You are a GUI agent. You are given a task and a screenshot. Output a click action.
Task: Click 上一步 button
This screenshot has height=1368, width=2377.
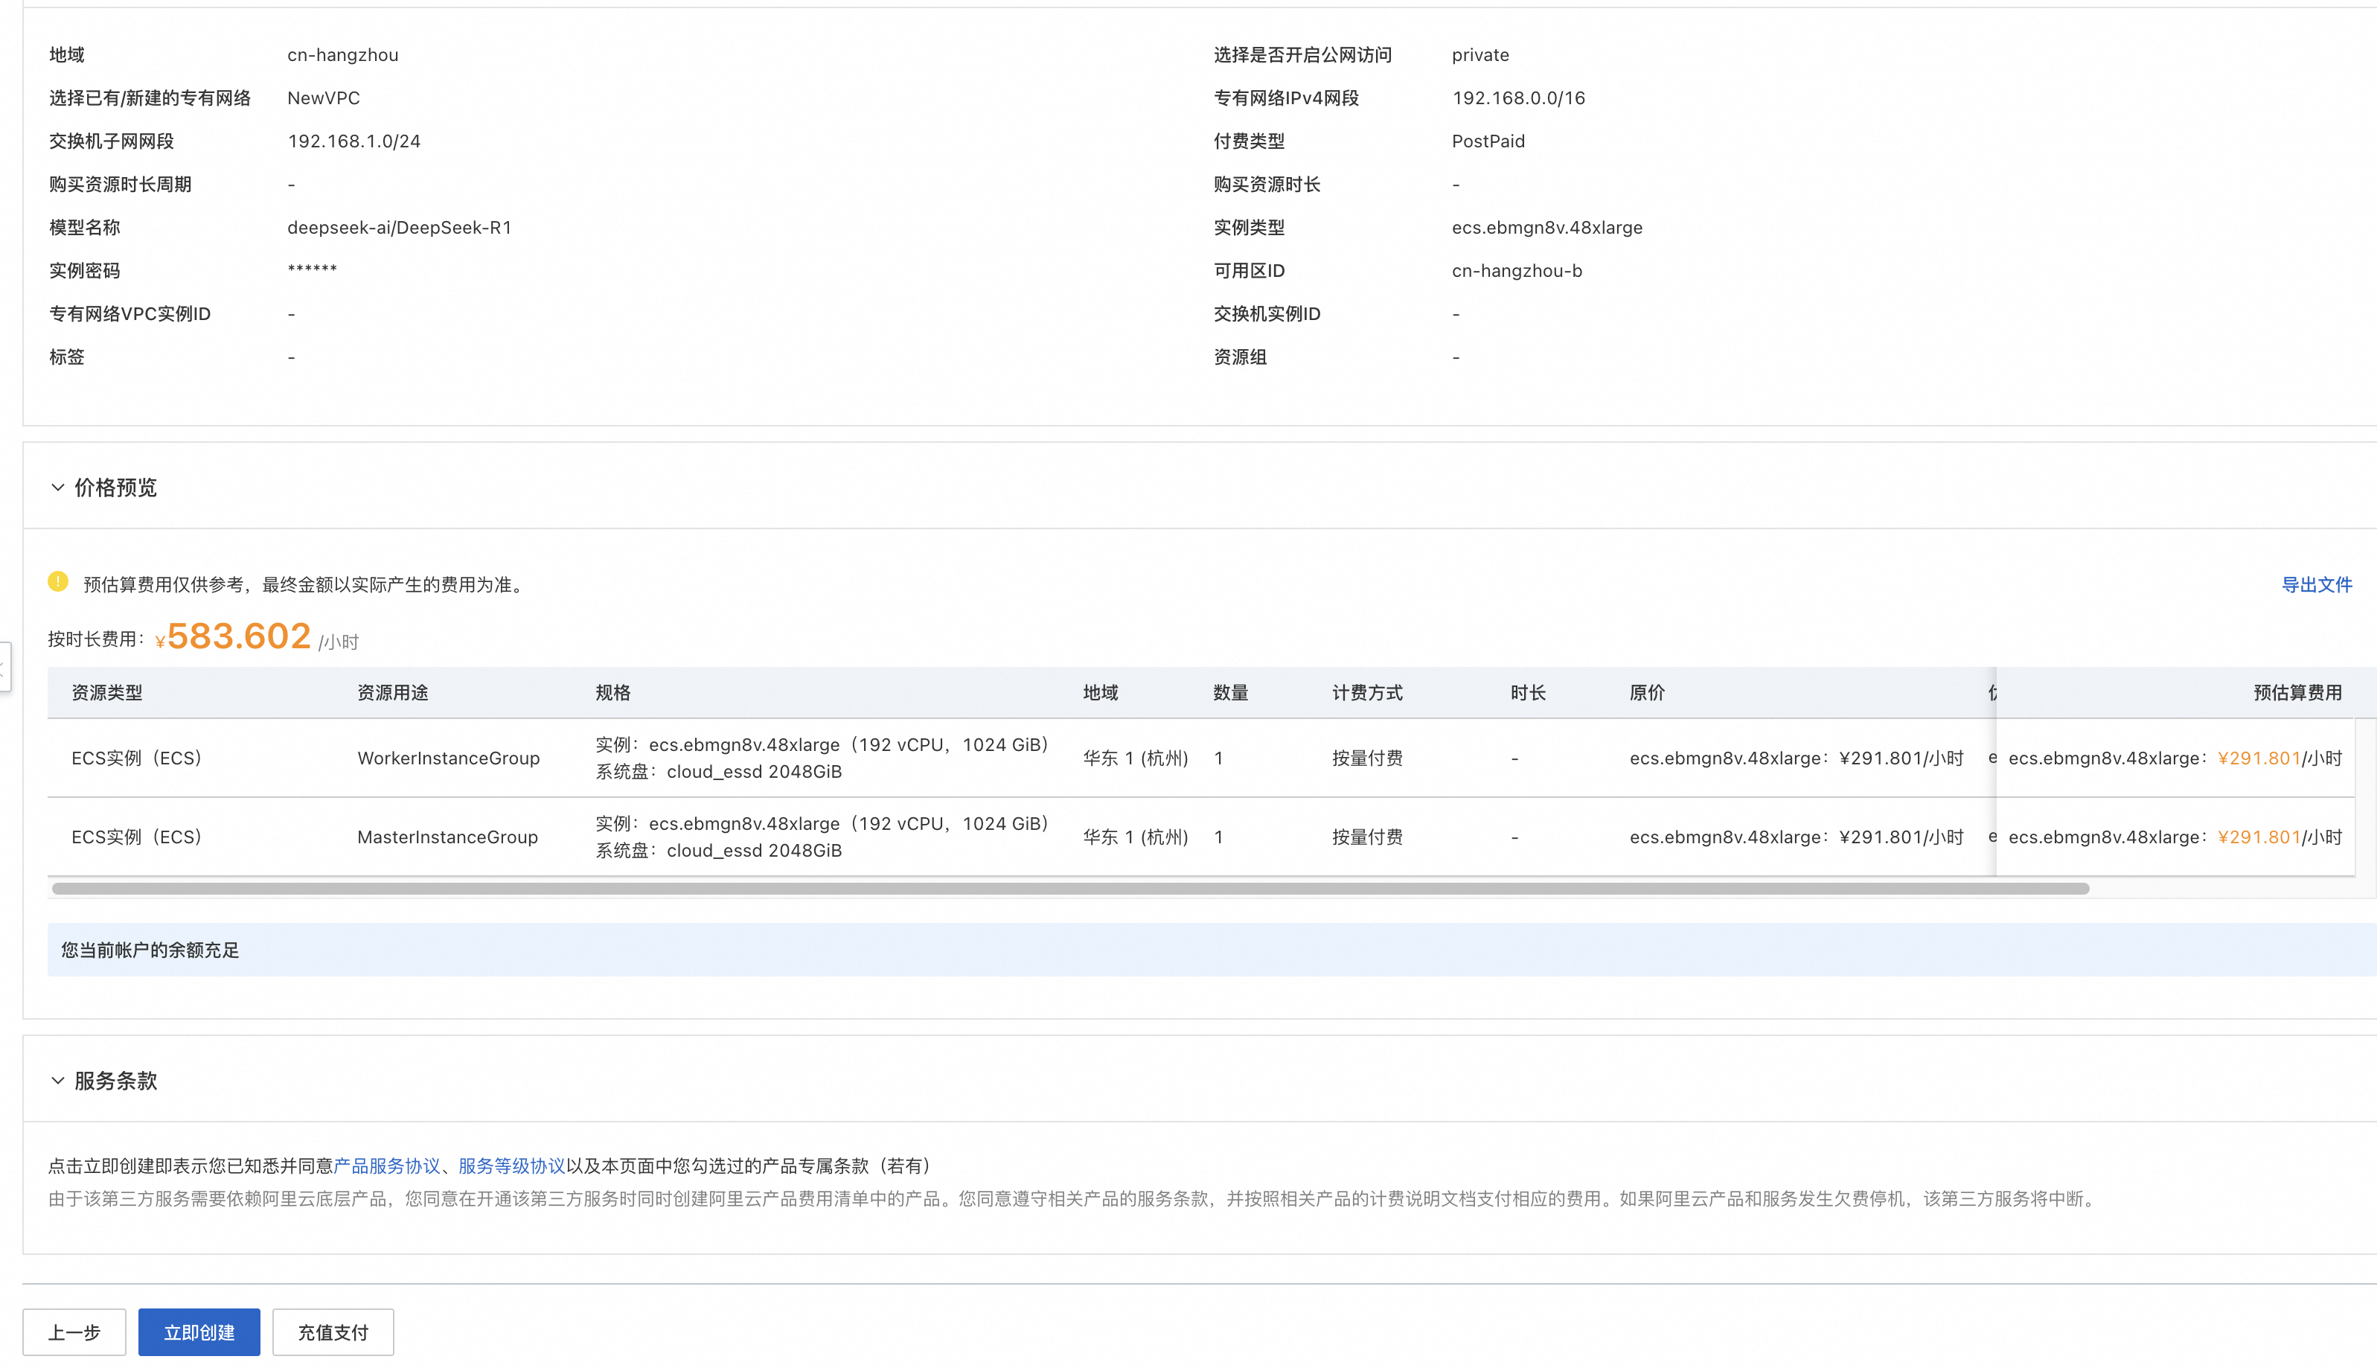(x=74, y=1332)
